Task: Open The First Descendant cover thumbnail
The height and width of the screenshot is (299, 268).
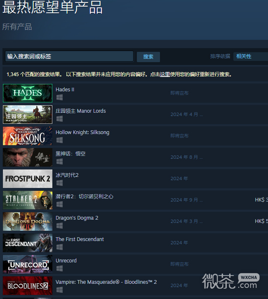Action: click(28, 243)
